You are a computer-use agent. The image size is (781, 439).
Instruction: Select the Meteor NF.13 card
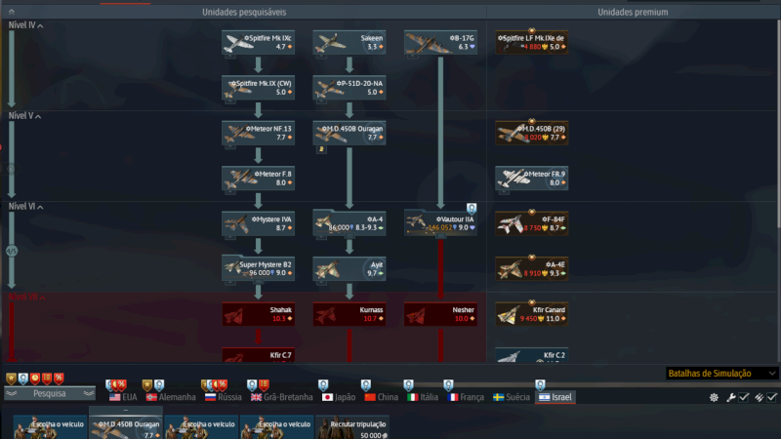tap(258, 133)
